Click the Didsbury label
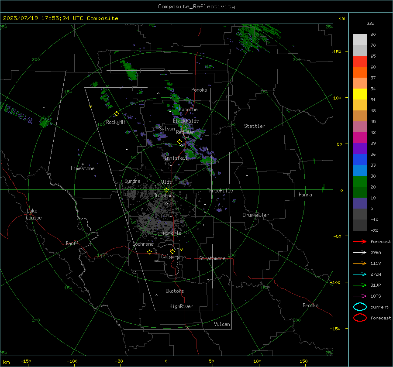Viewport: 393px width, 367px height. 165,196
